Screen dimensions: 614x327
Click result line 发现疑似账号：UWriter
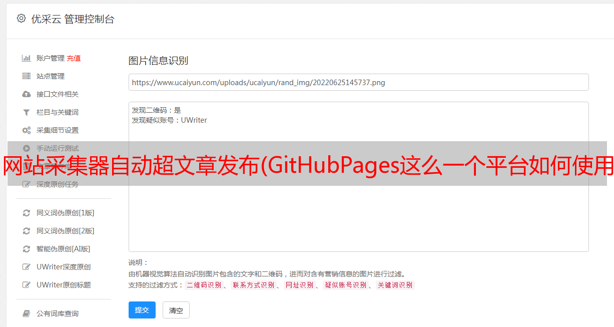pos(169,120)
